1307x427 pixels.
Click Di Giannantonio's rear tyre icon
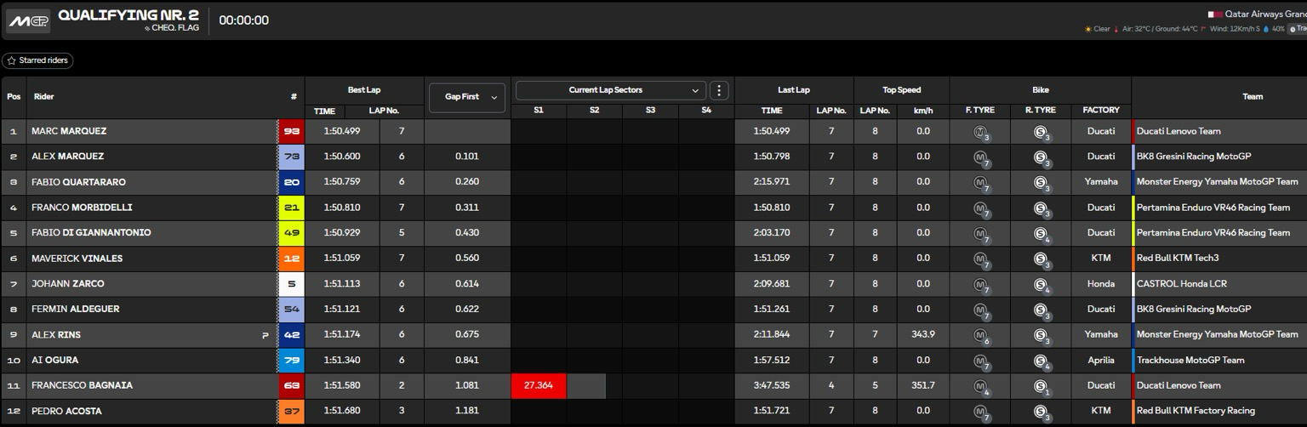1041,234
